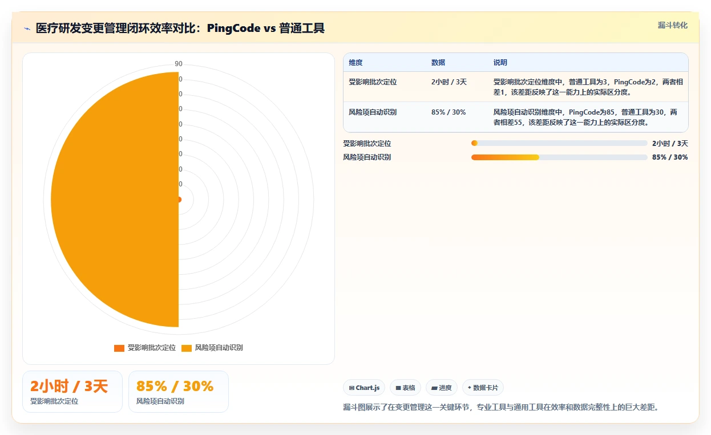Select the 数据卡片 tag

coord(483,388)
